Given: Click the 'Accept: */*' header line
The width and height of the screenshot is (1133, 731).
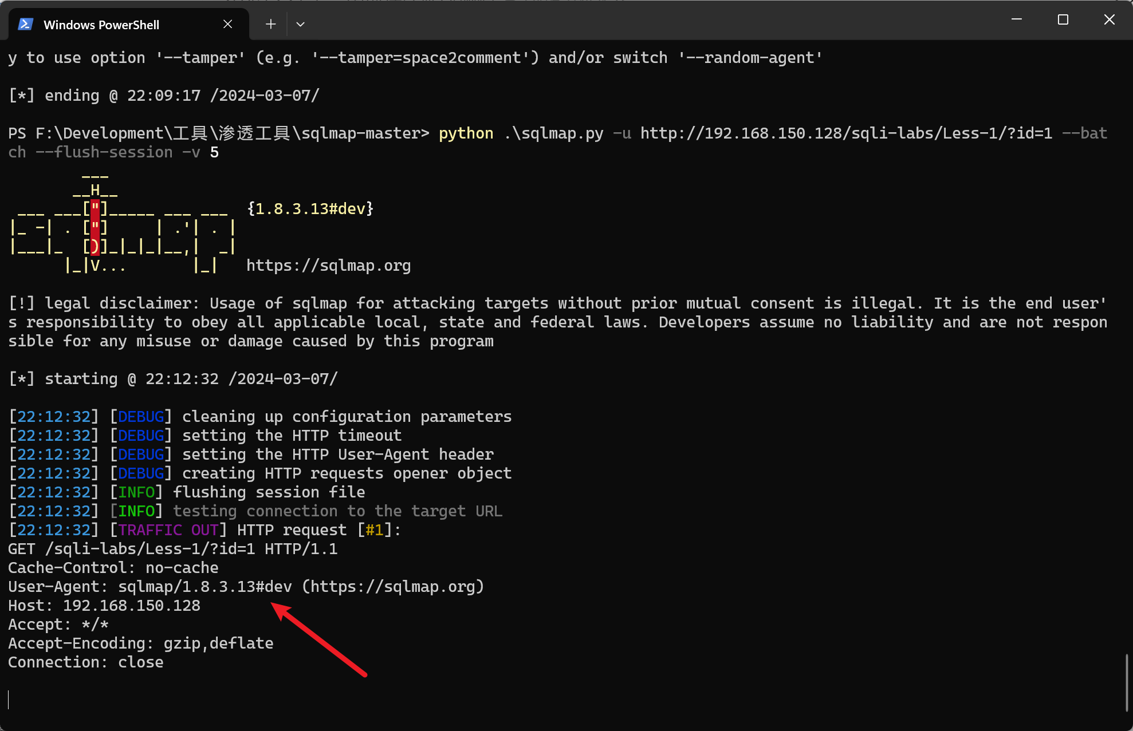Looking at the screenshot, I should 58,625.
